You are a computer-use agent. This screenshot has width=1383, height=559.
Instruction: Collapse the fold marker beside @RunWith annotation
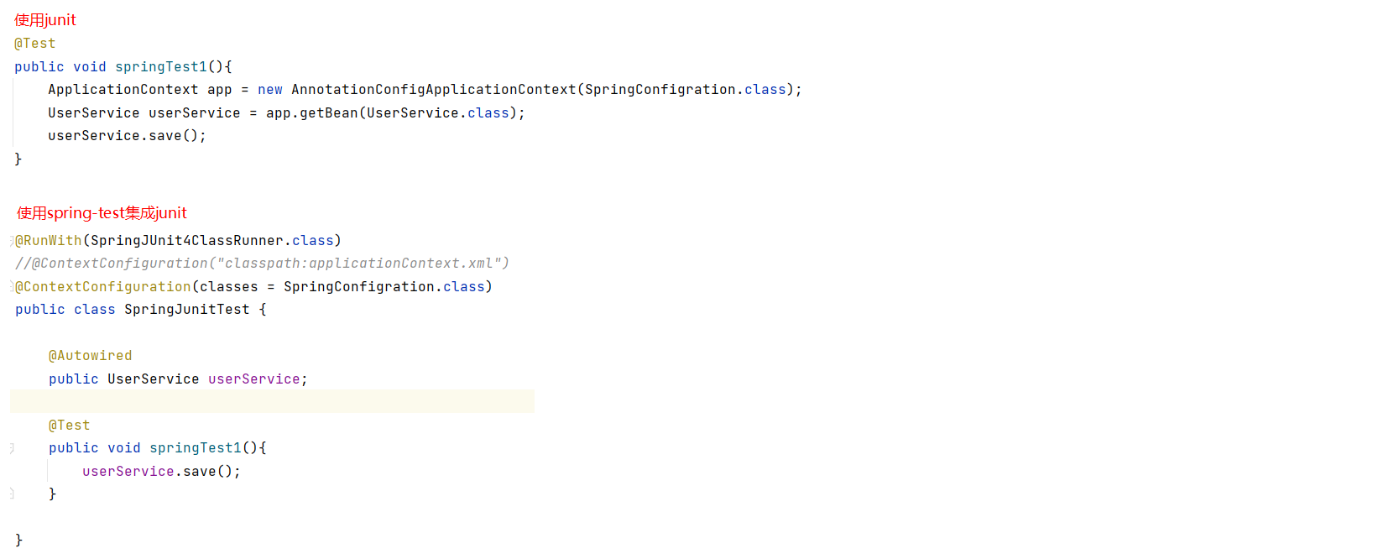click(x=12, y=241)
